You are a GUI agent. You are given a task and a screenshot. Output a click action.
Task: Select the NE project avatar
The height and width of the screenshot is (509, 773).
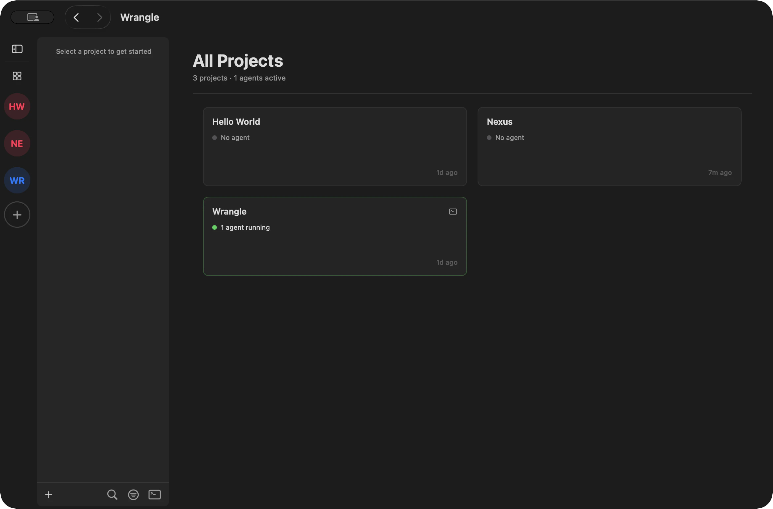point(17,143)
